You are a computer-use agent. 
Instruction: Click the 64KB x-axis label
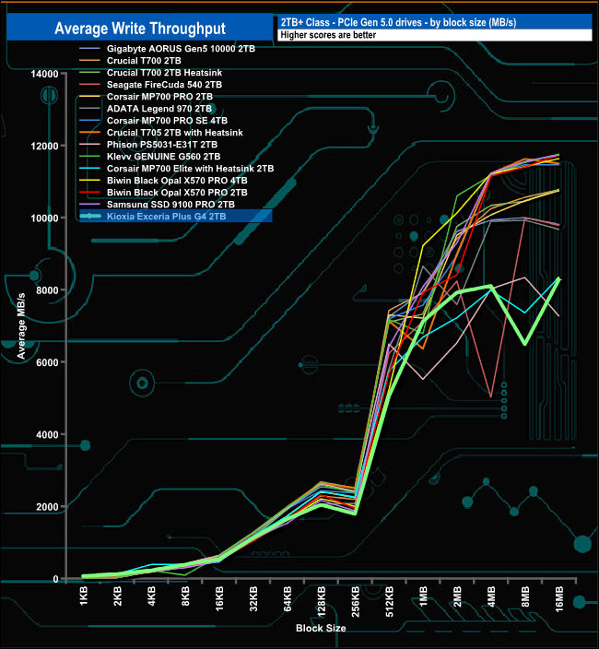coord(288,598)
